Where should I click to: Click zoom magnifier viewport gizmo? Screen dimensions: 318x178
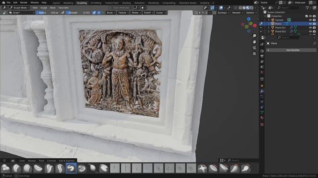[x=254, y=36]
